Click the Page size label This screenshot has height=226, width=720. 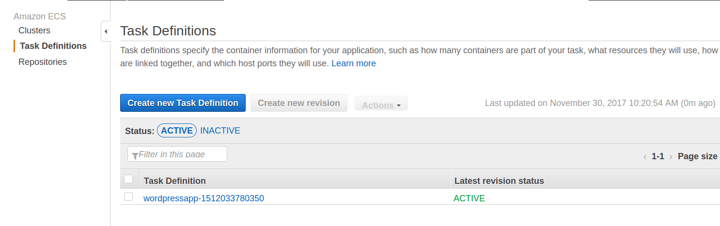698,156
